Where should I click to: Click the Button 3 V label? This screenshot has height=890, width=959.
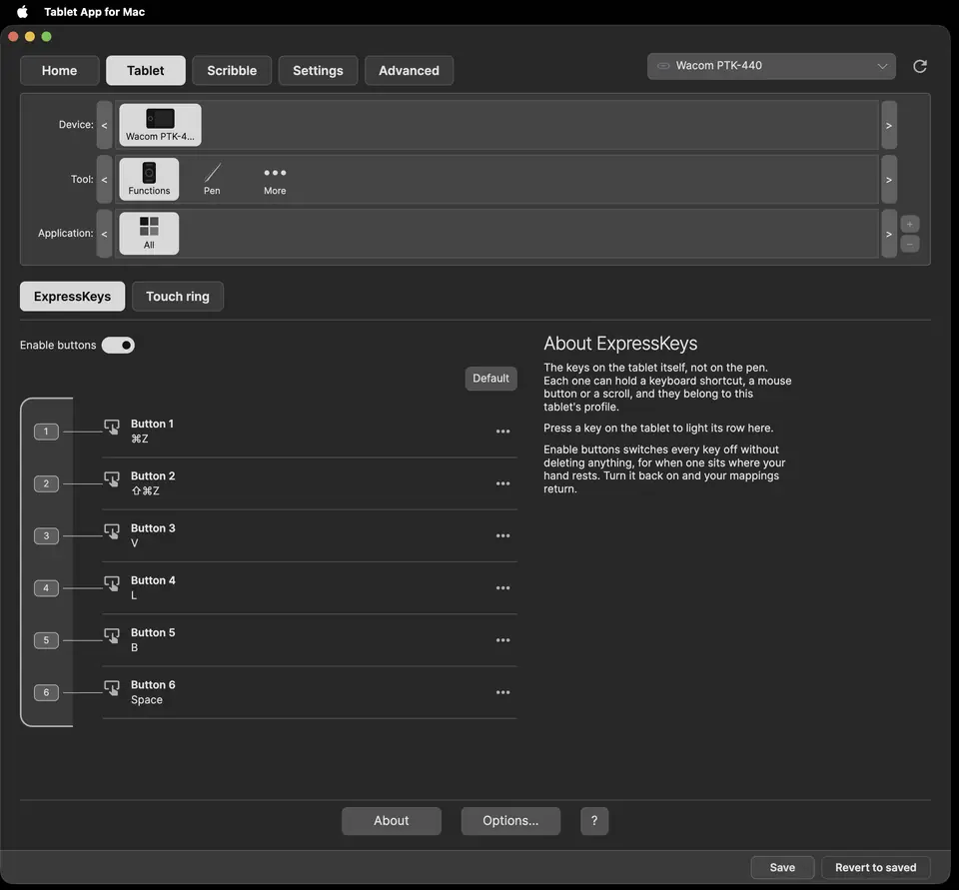point(135,543)
